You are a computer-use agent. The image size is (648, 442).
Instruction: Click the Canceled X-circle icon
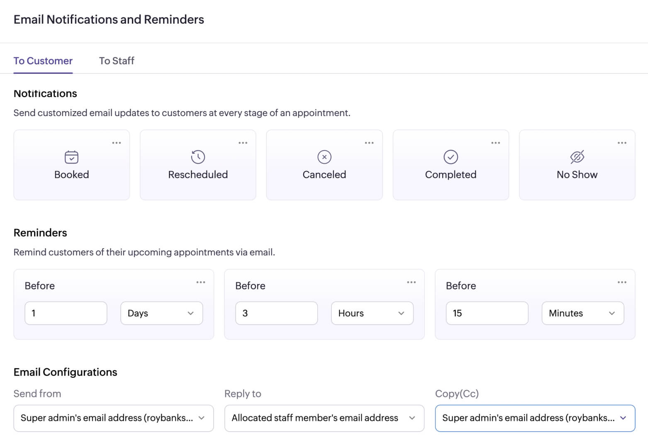[x=324, y=157]
